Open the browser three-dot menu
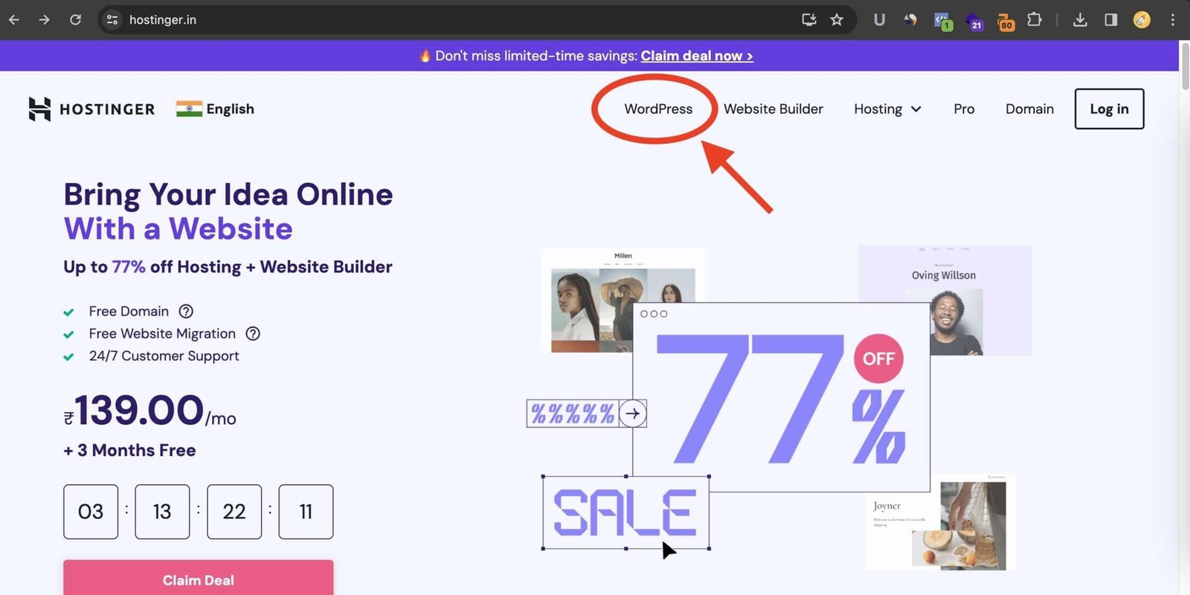Image resolution: width=1190 pixels, height=595 pixels. pos(1172,20)
